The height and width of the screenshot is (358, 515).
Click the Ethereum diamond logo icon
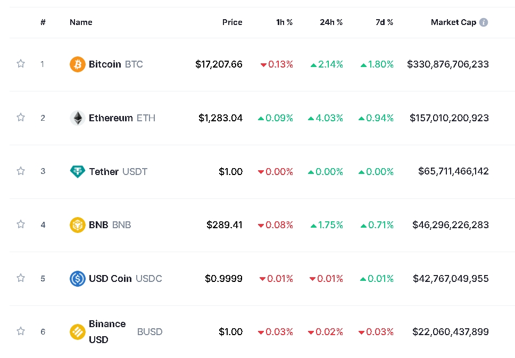(x=77, y=118)
